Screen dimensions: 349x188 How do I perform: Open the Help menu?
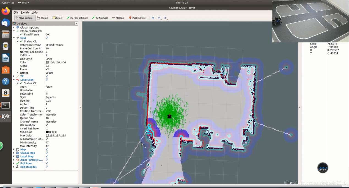pyautogui.click(x=34, y=12)
